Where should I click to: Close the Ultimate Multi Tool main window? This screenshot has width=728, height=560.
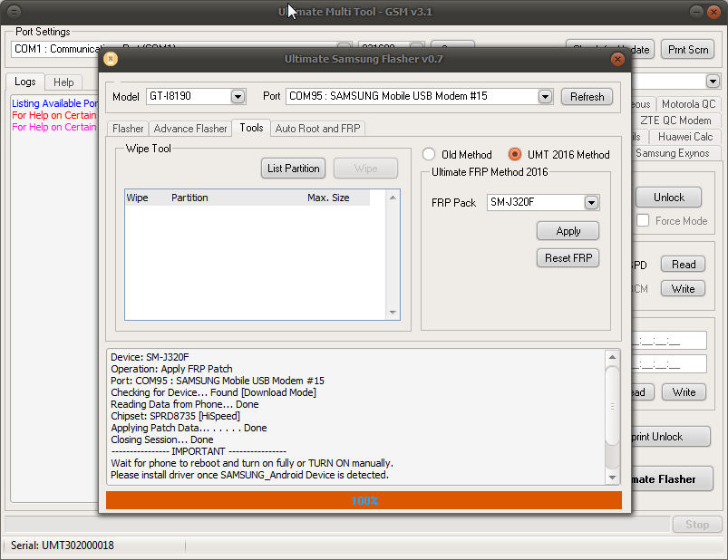click(x=713, y=12)
